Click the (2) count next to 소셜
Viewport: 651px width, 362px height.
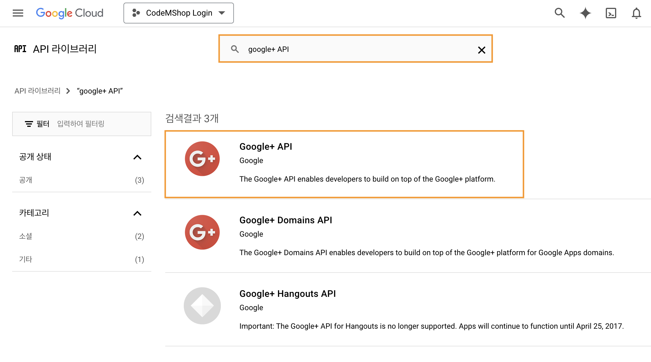pyautogui.click(x=139, y=236)
